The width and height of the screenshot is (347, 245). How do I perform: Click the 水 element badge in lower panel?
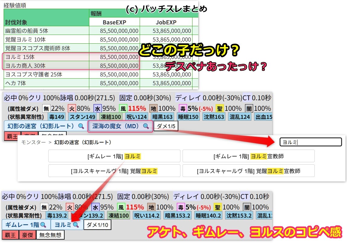pos(95,207)
